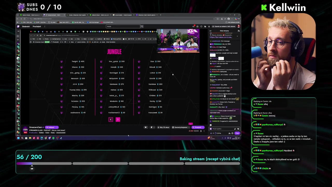
Task: Open the emote picker in chat input
Action: [238, 129]
